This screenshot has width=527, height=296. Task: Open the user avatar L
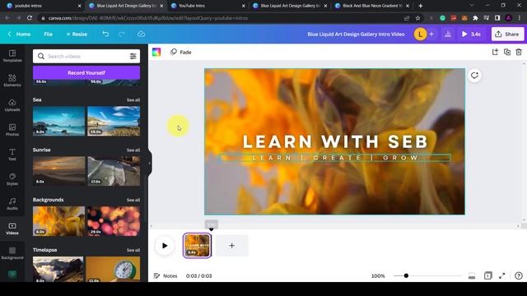click(420, 34)
